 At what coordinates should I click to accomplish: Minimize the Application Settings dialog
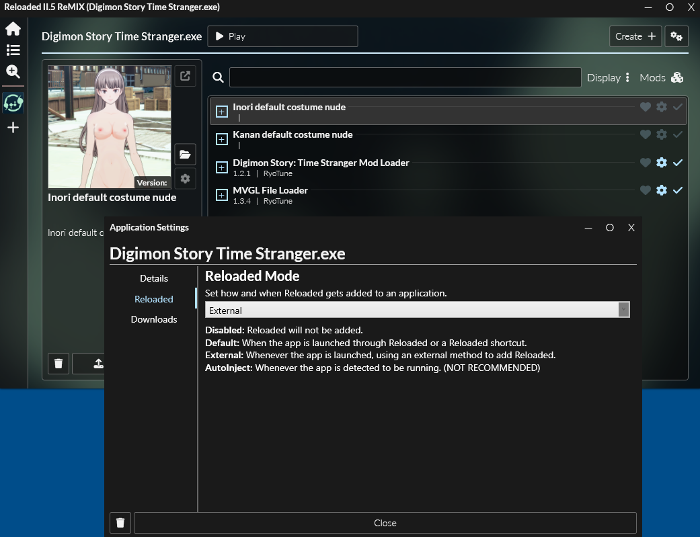click(588, 228)
